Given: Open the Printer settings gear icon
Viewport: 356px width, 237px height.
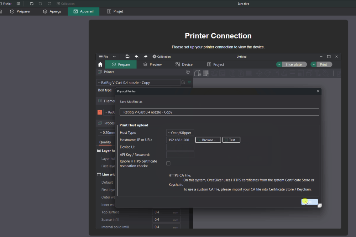Looking at the screenshot, I should 188,72.
